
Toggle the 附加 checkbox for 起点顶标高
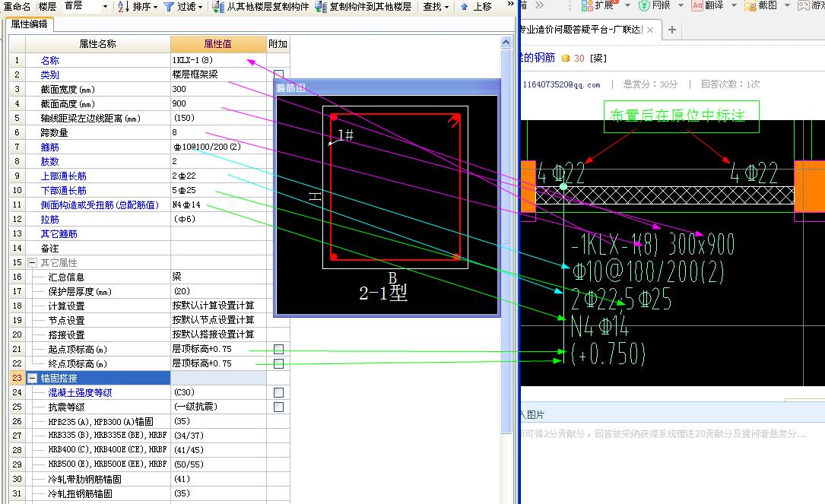pyautogui.click(x=279, y=350)
